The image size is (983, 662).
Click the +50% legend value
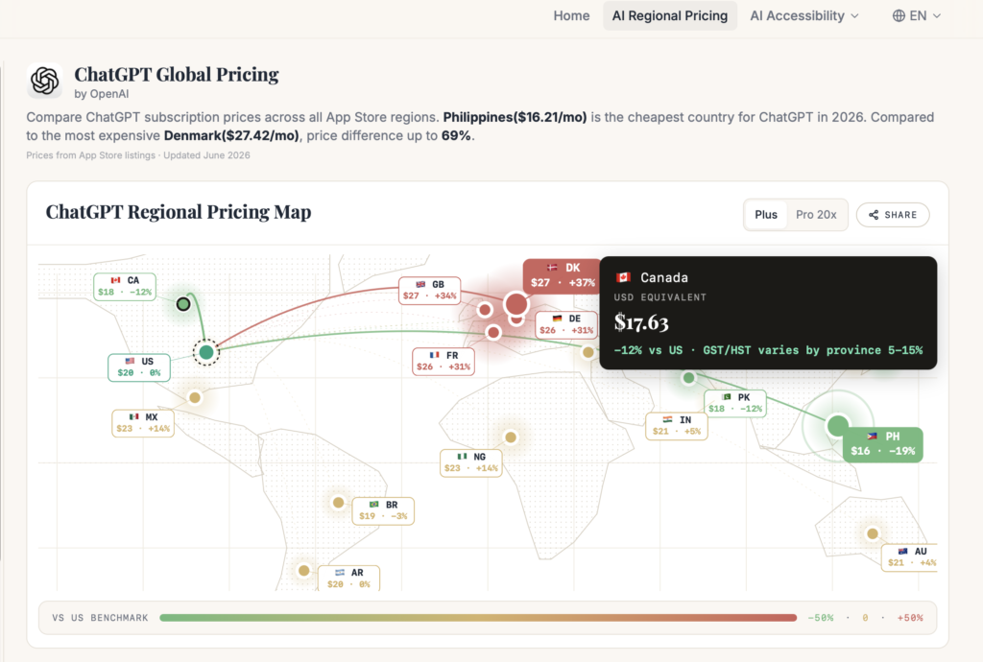[910, 618]
